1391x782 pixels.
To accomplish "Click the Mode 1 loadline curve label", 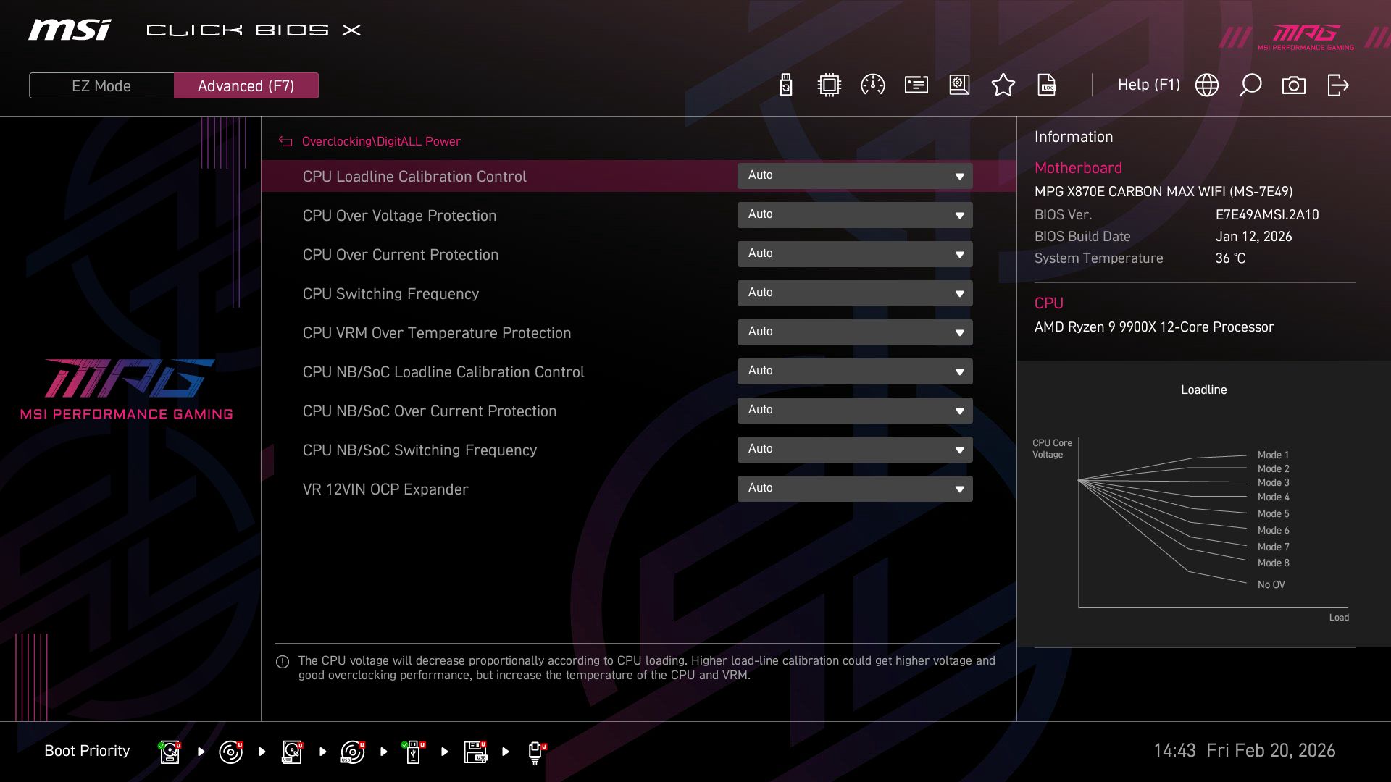I will tap(1273, 454).
